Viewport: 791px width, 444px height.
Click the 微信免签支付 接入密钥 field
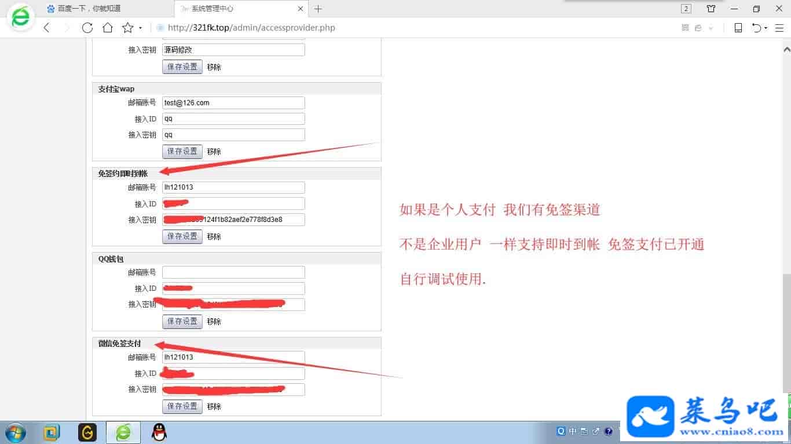click(x=233, y=390)
